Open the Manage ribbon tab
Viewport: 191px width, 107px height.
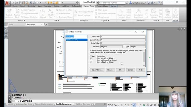pyautogui.click(x=48, y=6)
